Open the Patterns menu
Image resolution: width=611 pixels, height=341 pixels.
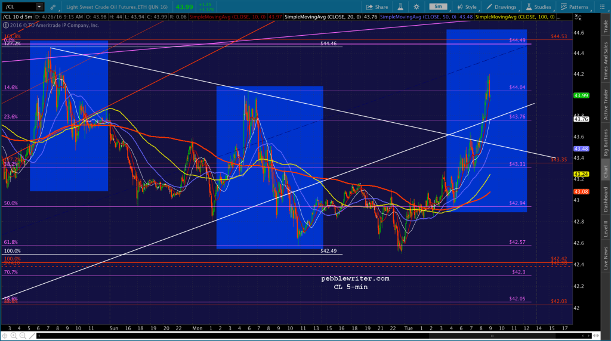click(575, 7)
